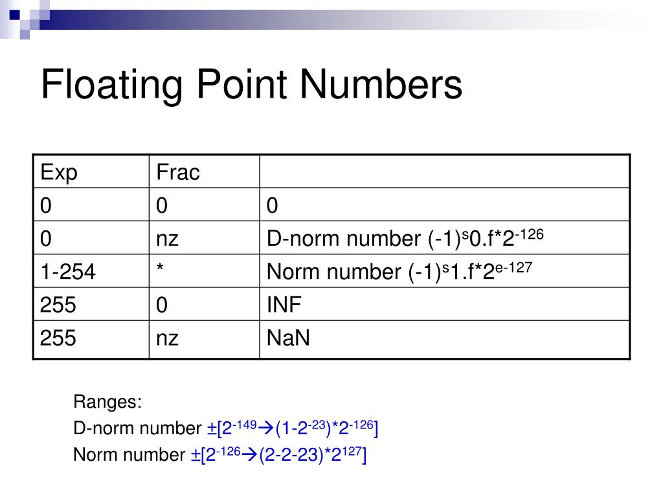663x497 pixels.
Task: Click the nz cell in D-norm row
Action: (x=204, y=237)
